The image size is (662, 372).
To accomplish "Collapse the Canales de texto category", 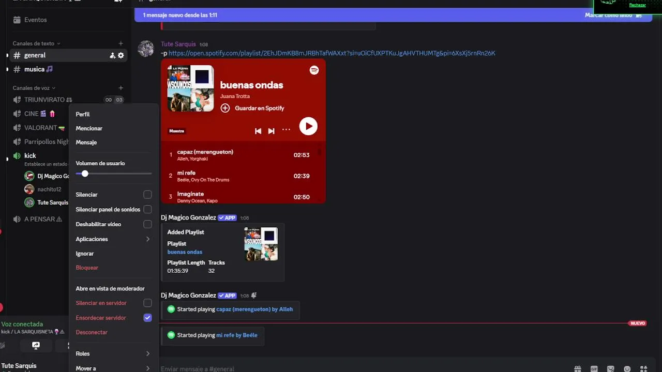I will coord(36,44).
